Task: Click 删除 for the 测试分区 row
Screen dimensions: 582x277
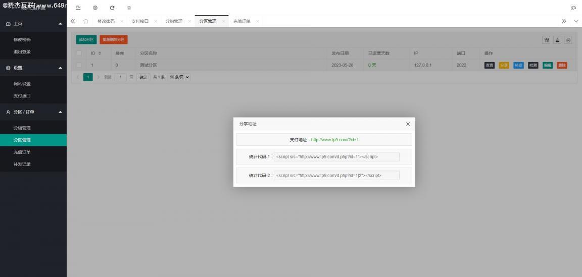Action: (x=562, y=65)
